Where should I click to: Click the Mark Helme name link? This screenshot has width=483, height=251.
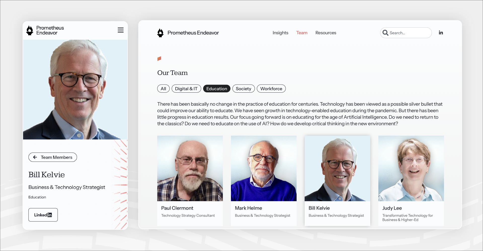(x=249, y=208)
